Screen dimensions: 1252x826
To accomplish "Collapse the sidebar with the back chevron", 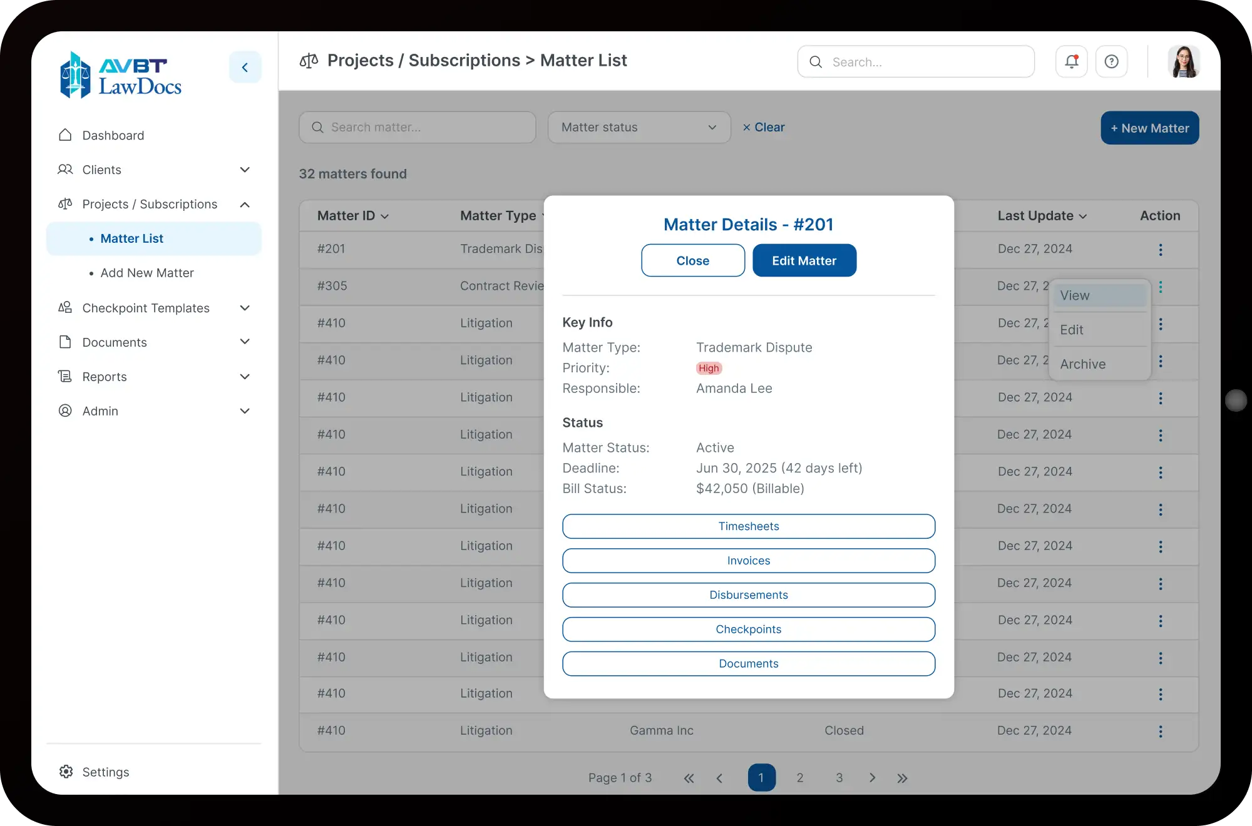I will click(245, 67).
